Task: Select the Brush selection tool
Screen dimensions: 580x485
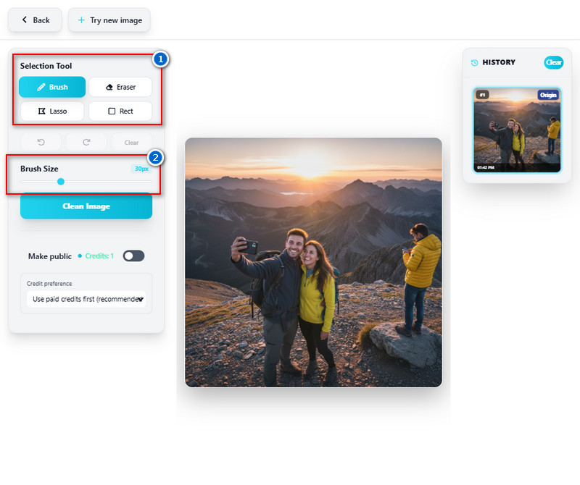Action: (52, 87)
